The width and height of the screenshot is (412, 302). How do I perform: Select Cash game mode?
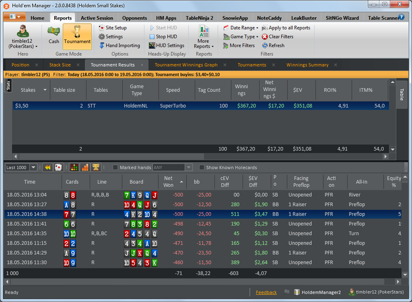click(x=54, y=35)
